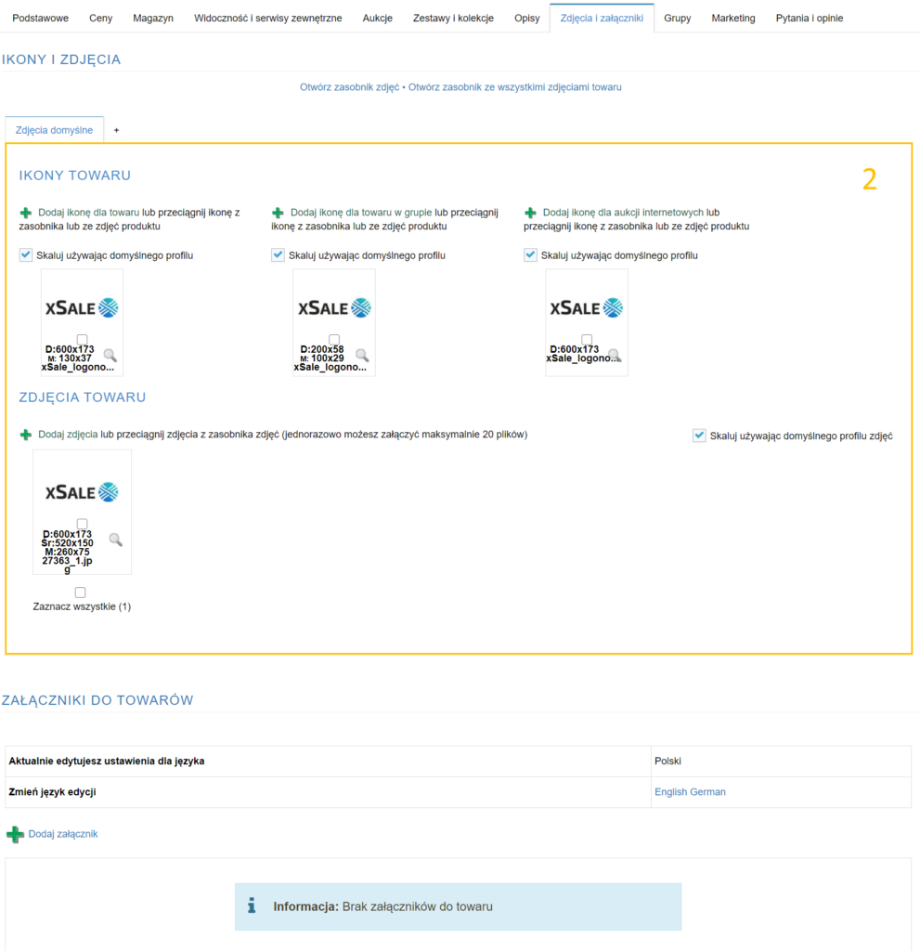
Task: Click magnifier on product photo 27363_1.jpg
Action: [115, 540]
